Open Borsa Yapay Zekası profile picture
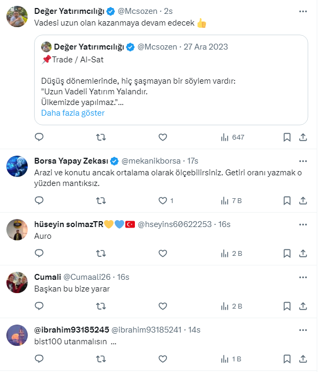Image resolution: width=321 pixels, height=372 pixels. [x=17, y=166]
